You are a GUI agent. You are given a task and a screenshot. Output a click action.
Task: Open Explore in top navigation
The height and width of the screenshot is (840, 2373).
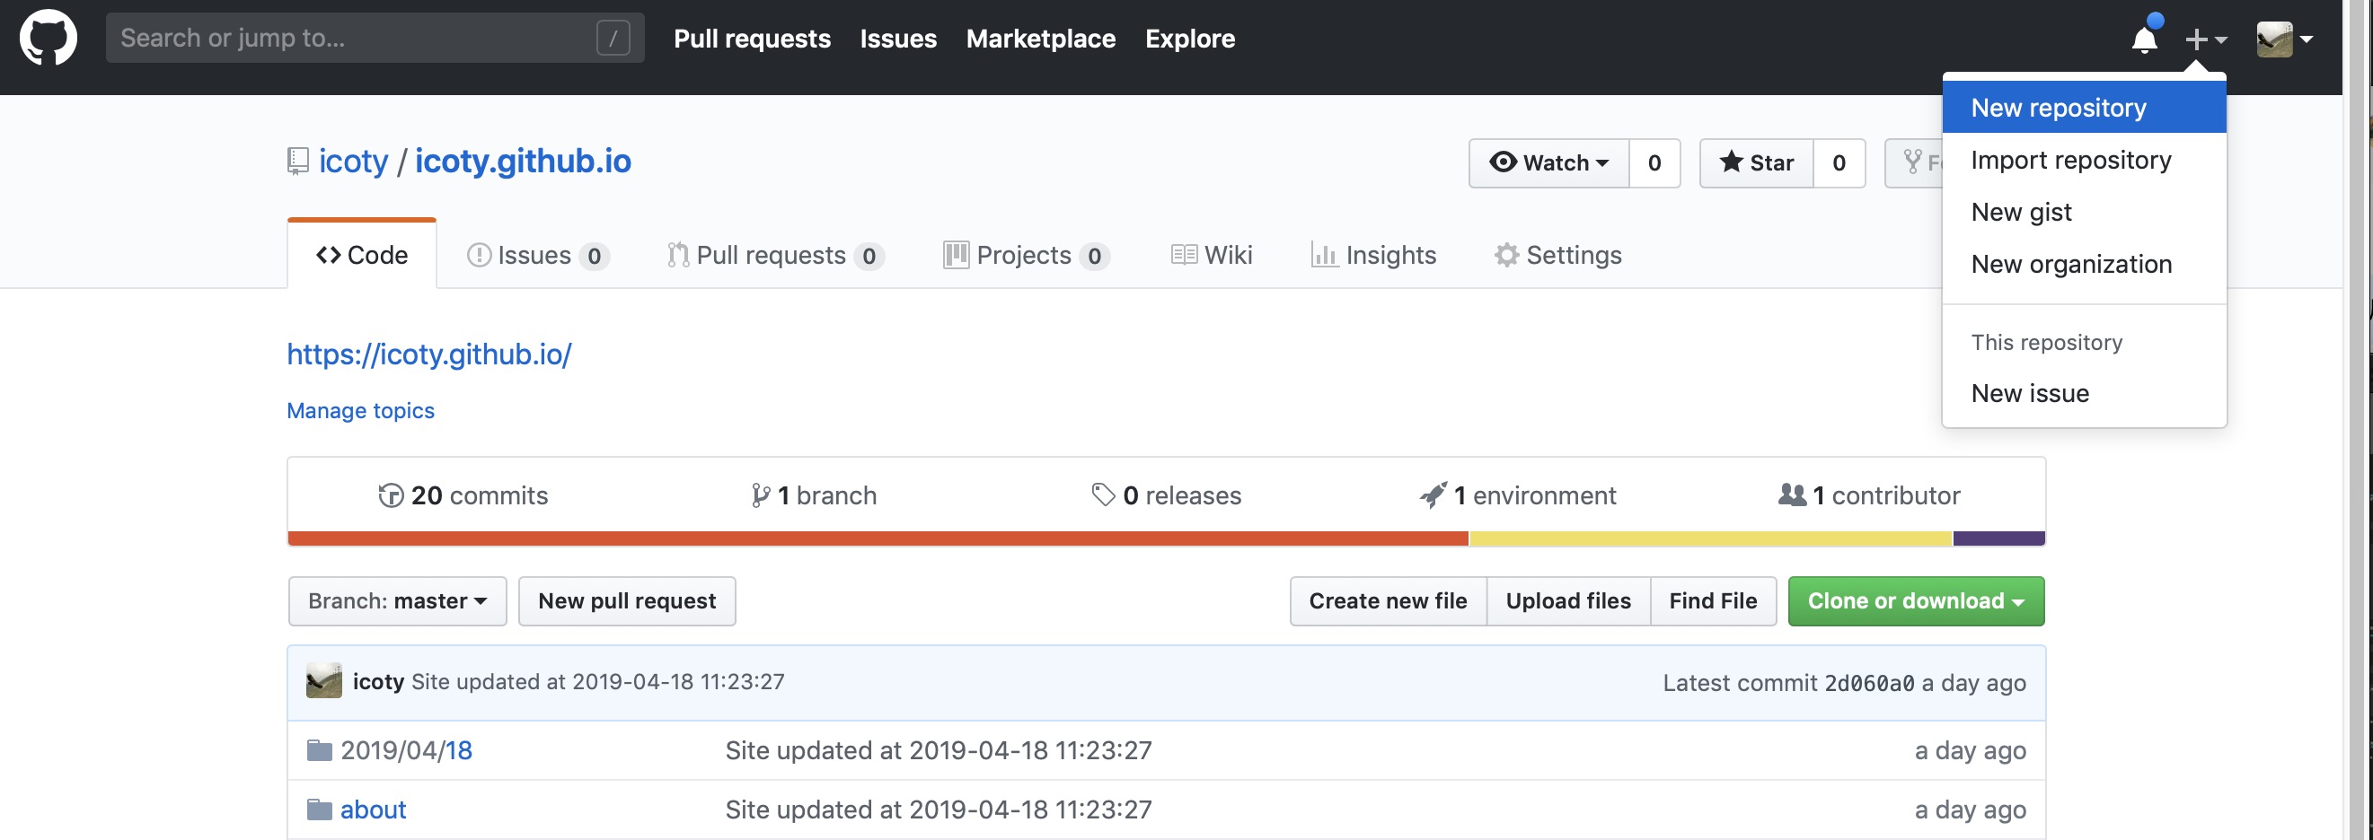coord(1189,39)
